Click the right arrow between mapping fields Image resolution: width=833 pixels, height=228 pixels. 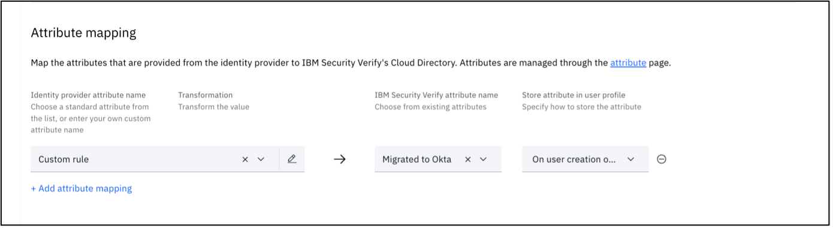(340, 159)
